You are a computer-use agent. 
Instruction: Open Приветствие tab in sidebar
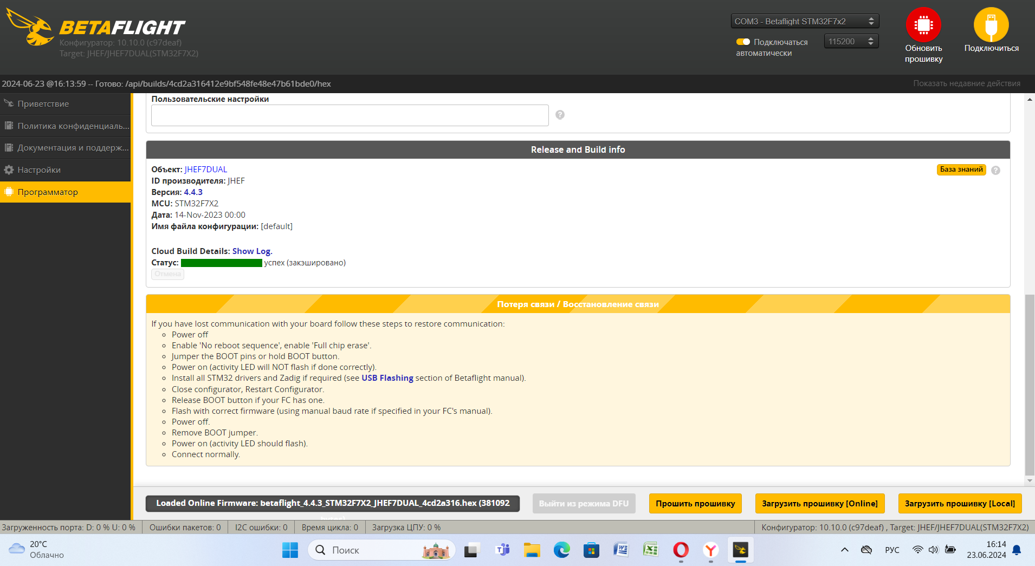pyautogui.click(x=65, y=103)
